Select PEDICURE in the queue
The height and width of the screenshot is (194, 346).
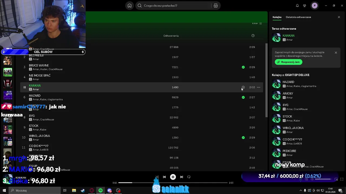point(306,153)
